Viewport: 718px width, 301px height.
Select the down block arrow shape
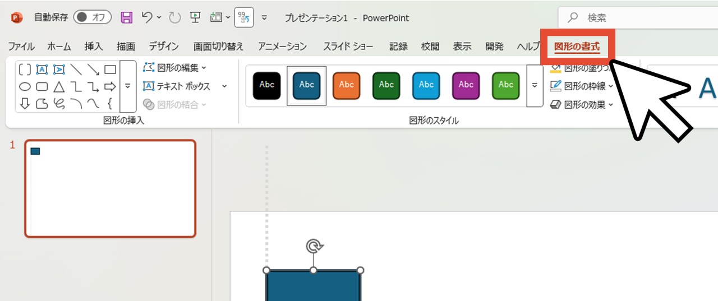point(25,103)
